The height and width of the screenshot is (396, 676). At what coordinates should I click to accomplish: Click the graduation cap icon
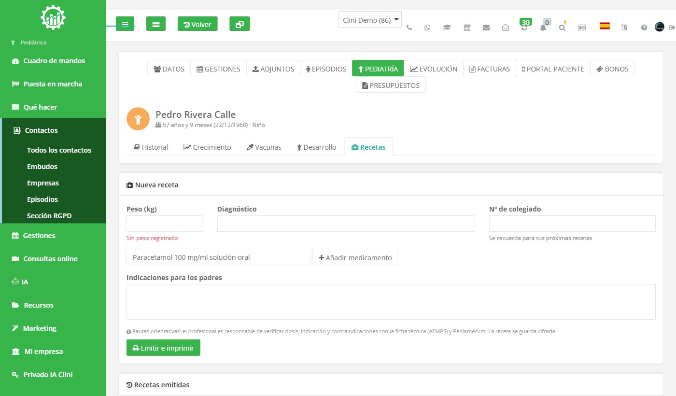(447, 28)
